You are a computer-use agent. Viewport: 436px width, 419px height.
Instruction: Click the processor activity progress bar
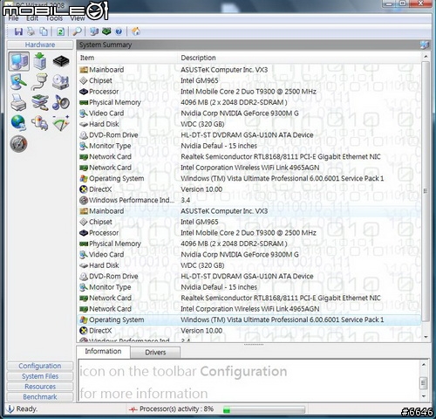point(263,409)
